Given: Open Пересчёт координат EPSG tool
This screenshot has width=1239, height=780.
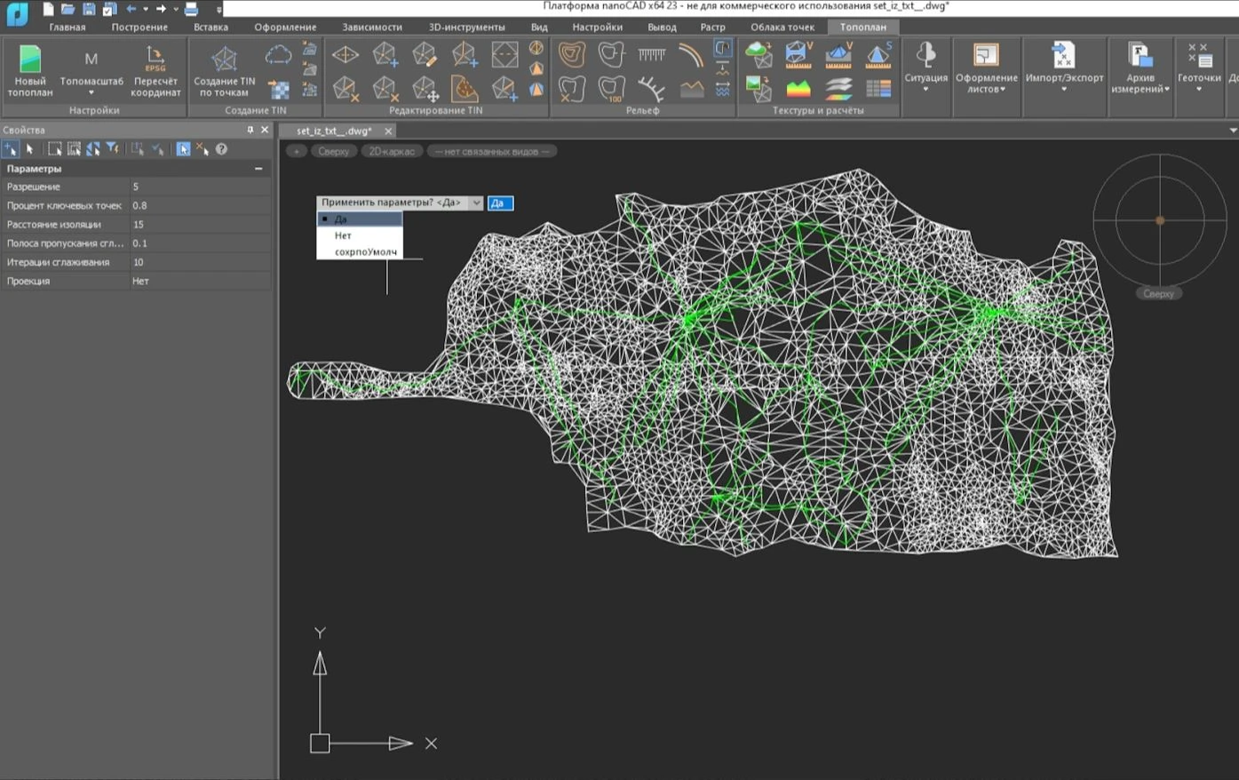Looking at the screenshot, I should pyautogui.click(x=155, y=59).
